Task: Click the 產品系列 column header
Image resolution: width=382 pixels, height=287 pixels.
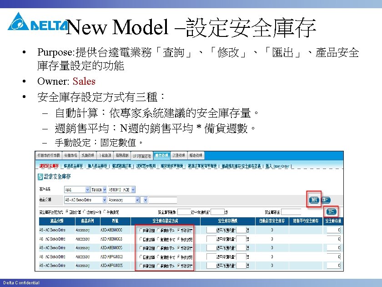Action: tap(87, 221)
